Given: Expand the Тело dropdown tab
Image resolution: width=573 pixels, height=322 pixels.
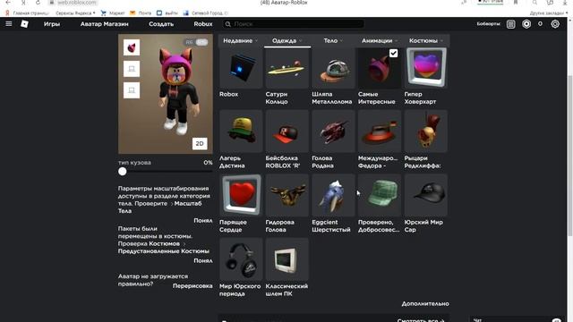Looking at the screenshot, I should click(x=333, y=41).
